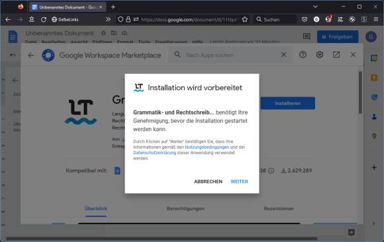384x242 pixels.
Task: Click the Marketplace app search field
Action: tap(230, 55)
